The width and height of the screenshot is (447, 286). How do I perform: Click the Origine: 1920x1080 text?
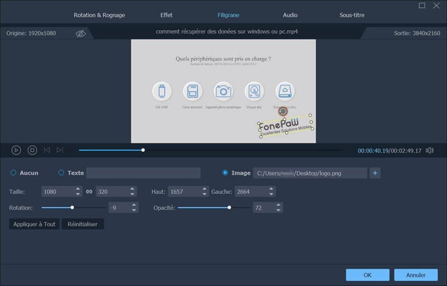click(31, 33)
